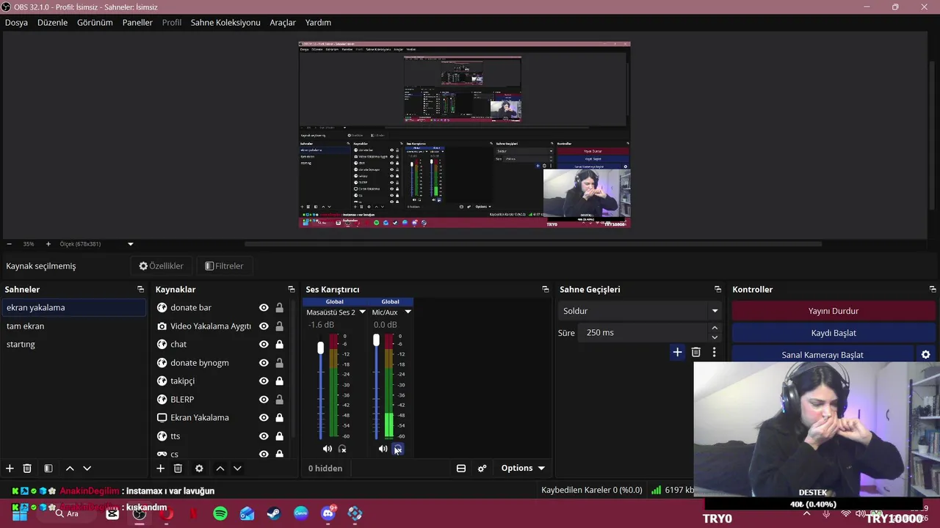Open Steam from the taskbar
The image size is (940, 528).
click(x=273, y=514)
